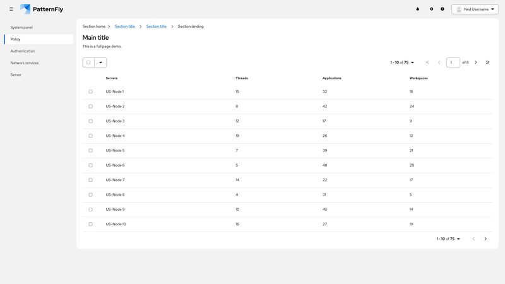Click Workspaces value 24 for US-Node 2
This screenshot has width=505, height=284.
click(x=412, y=106)
